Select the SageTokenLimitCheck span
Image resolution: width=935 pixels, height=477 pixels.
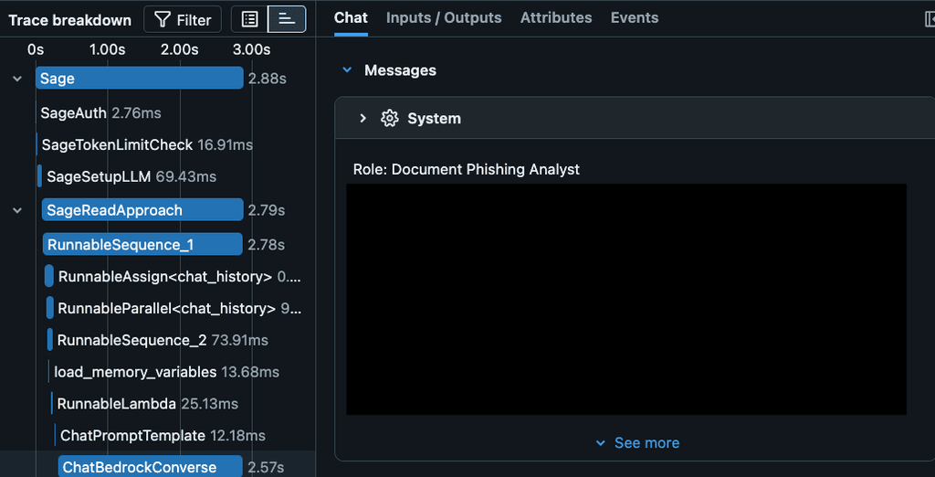tap(117, 144)
